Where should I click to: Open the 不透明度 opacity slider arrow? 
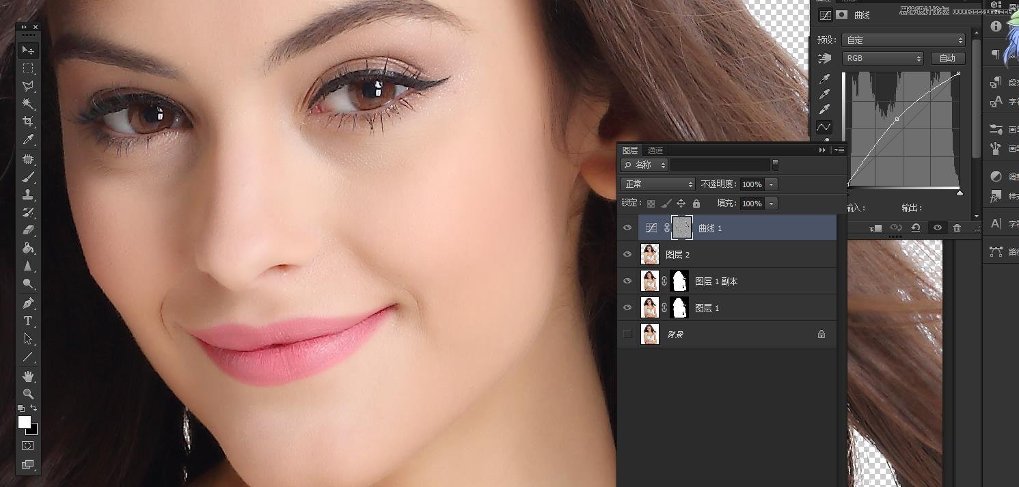click(772, 184)
